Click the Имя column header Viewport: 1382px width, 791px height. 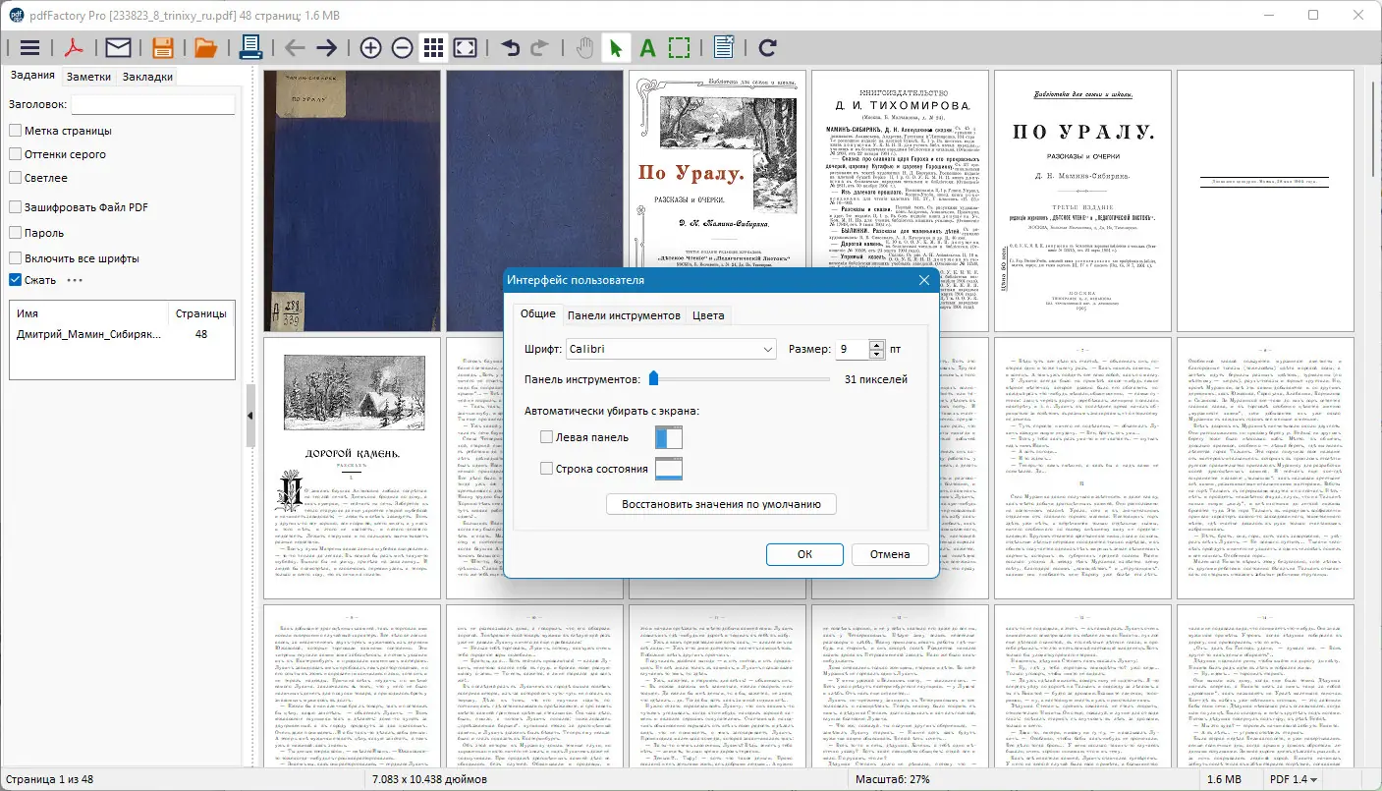88,313
